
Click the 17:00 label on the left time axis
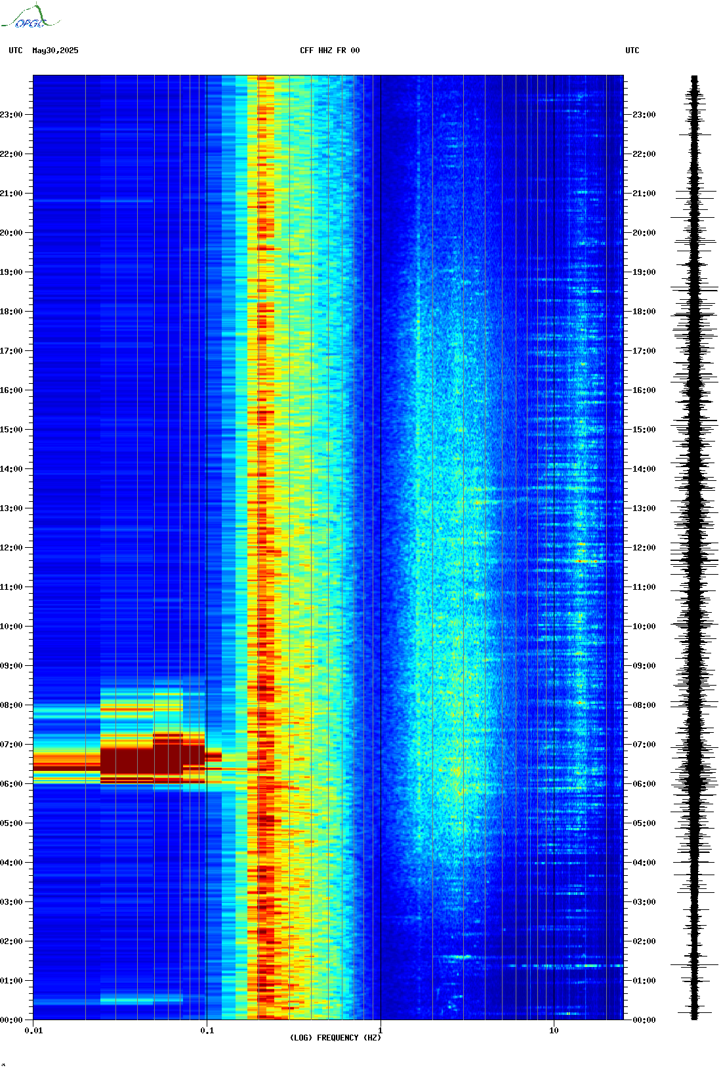point(11,351)
